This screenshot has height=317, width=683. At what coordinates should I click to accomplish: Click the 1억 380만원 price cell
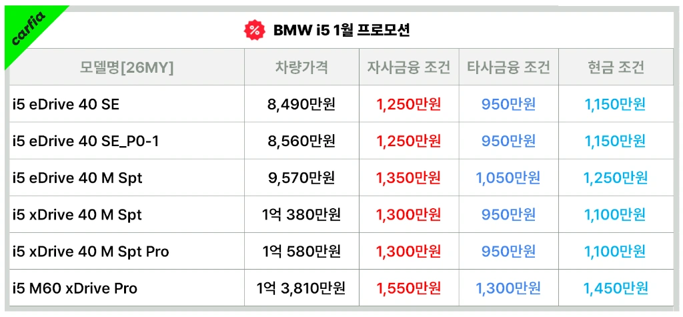tap(301, 214)
